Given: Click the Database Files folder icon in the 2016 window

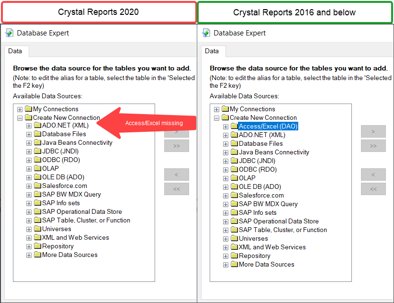Looking at the screenshot, I should click(235, 143).
